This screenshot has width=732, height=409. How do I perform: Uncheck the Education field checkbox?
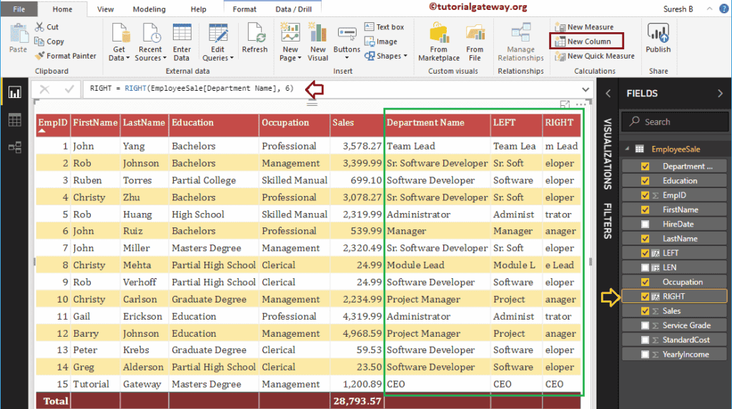(x=646, y=181)
